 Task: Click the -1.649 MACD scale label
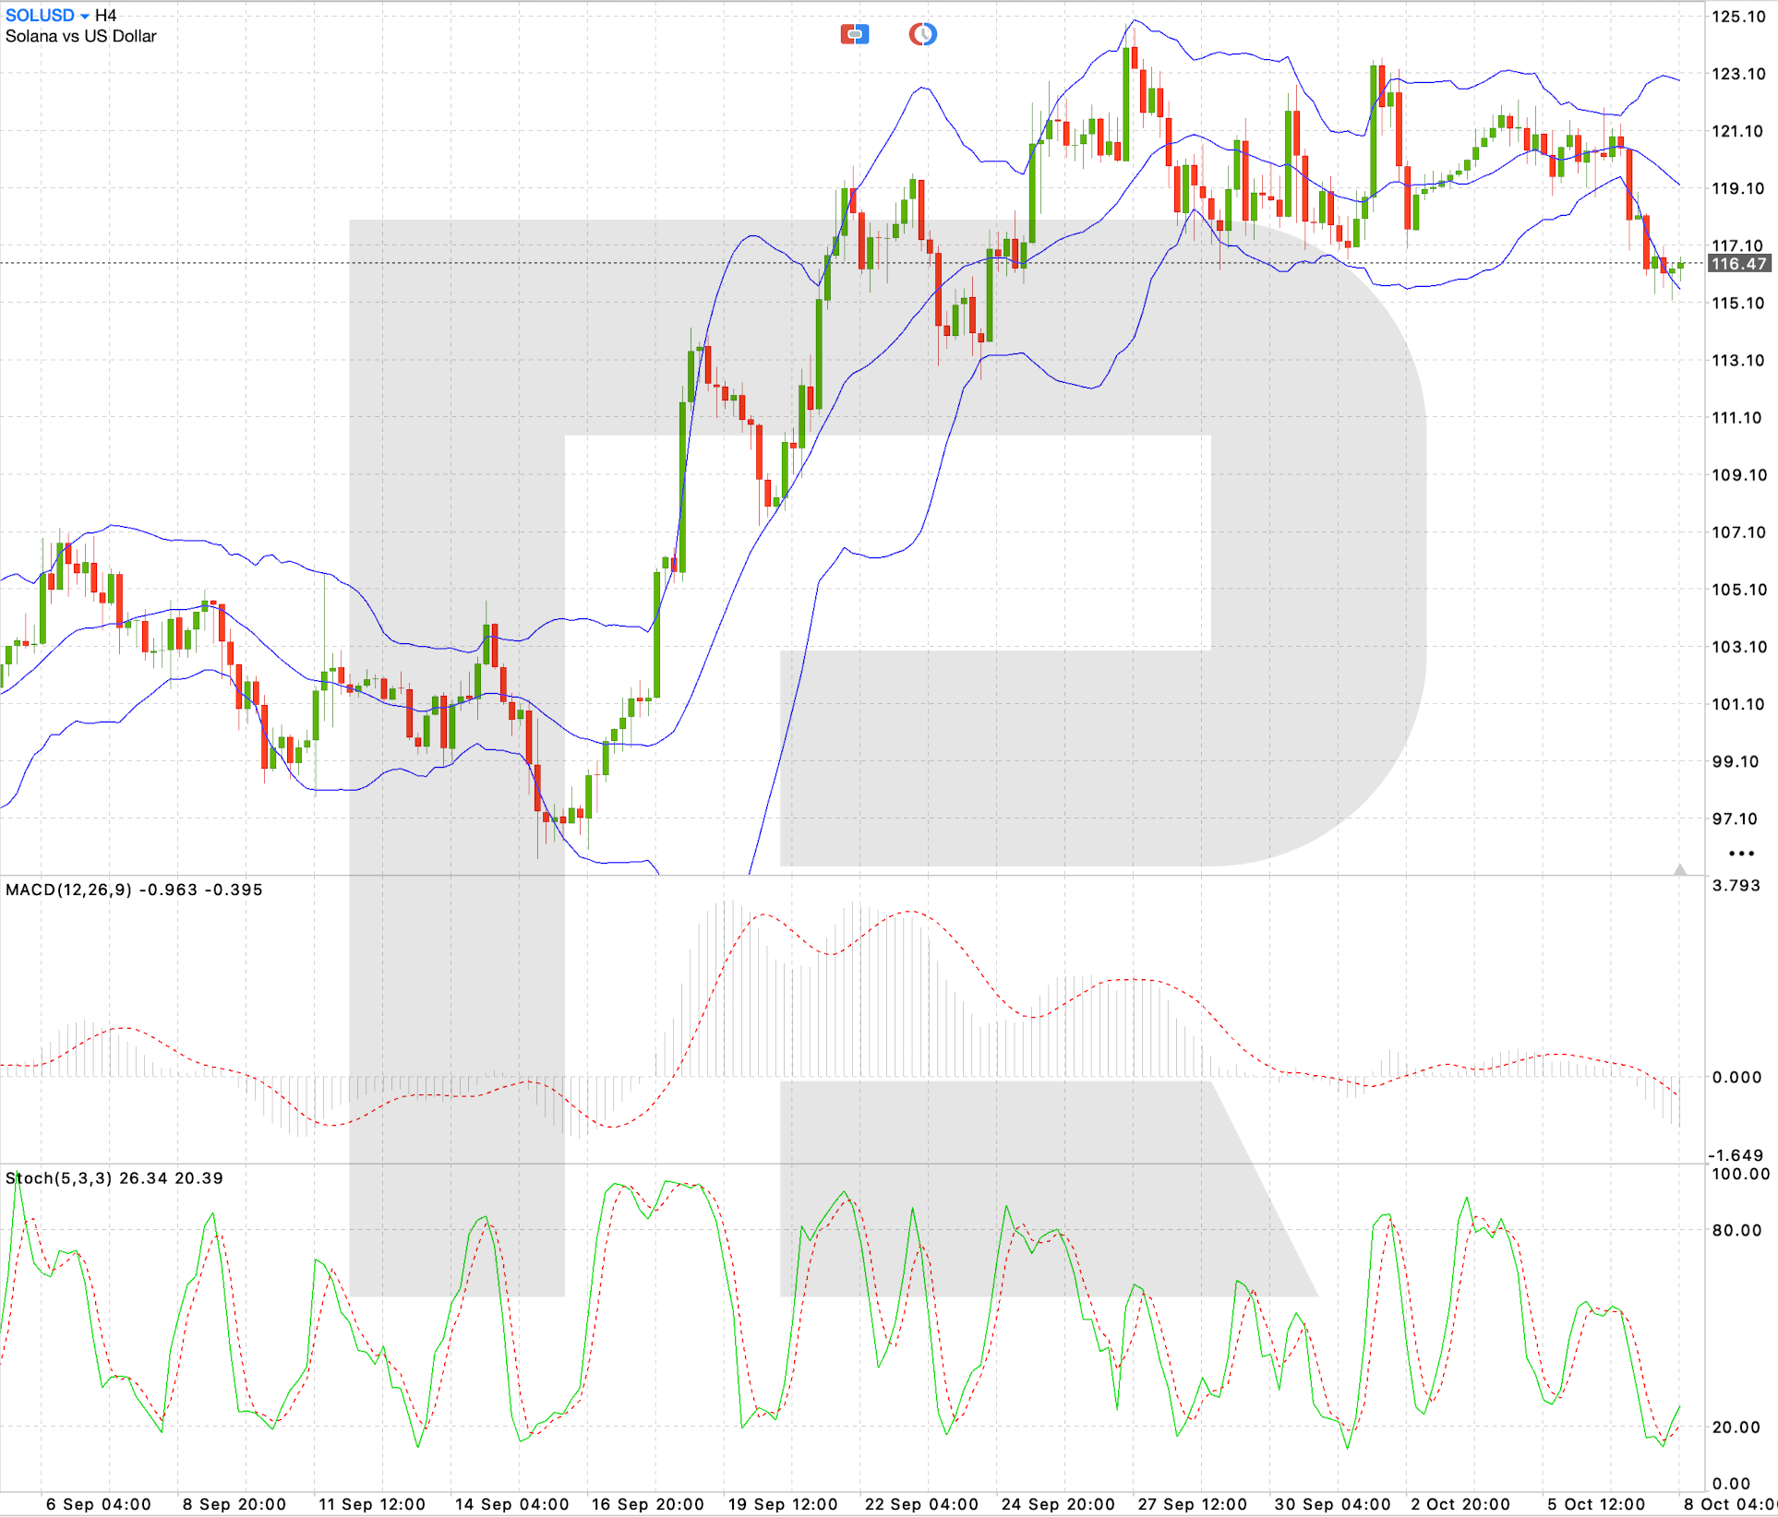point(1736,1155)
